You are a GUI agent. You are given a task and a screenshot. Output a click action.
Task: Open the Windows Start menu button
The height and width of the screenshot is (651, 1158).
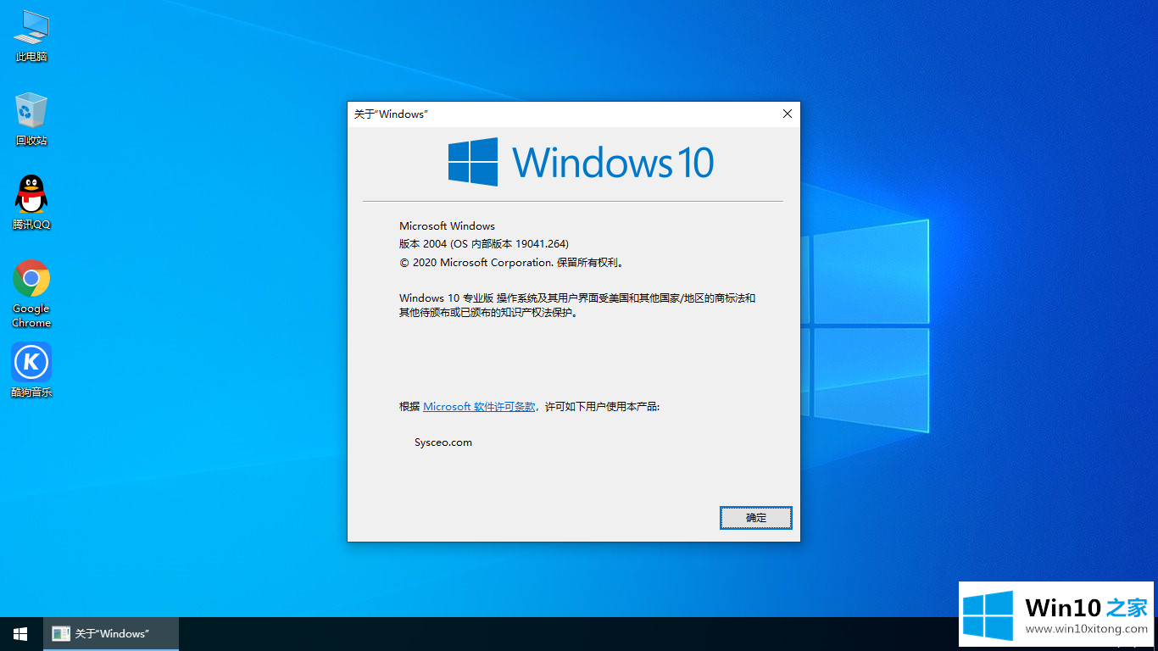point(20,634)
